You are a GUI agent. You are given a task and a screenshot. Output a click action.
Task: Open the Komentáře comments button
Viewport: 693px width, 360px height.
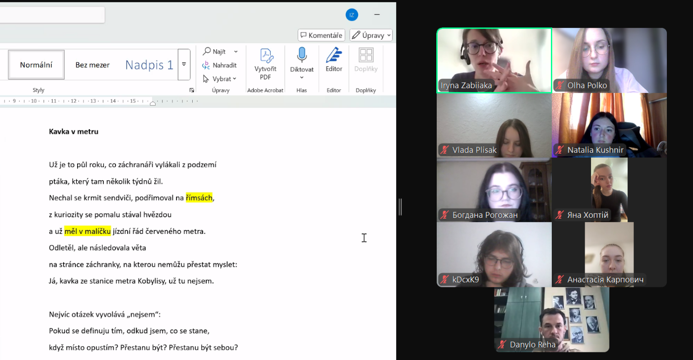coord(321,35)
